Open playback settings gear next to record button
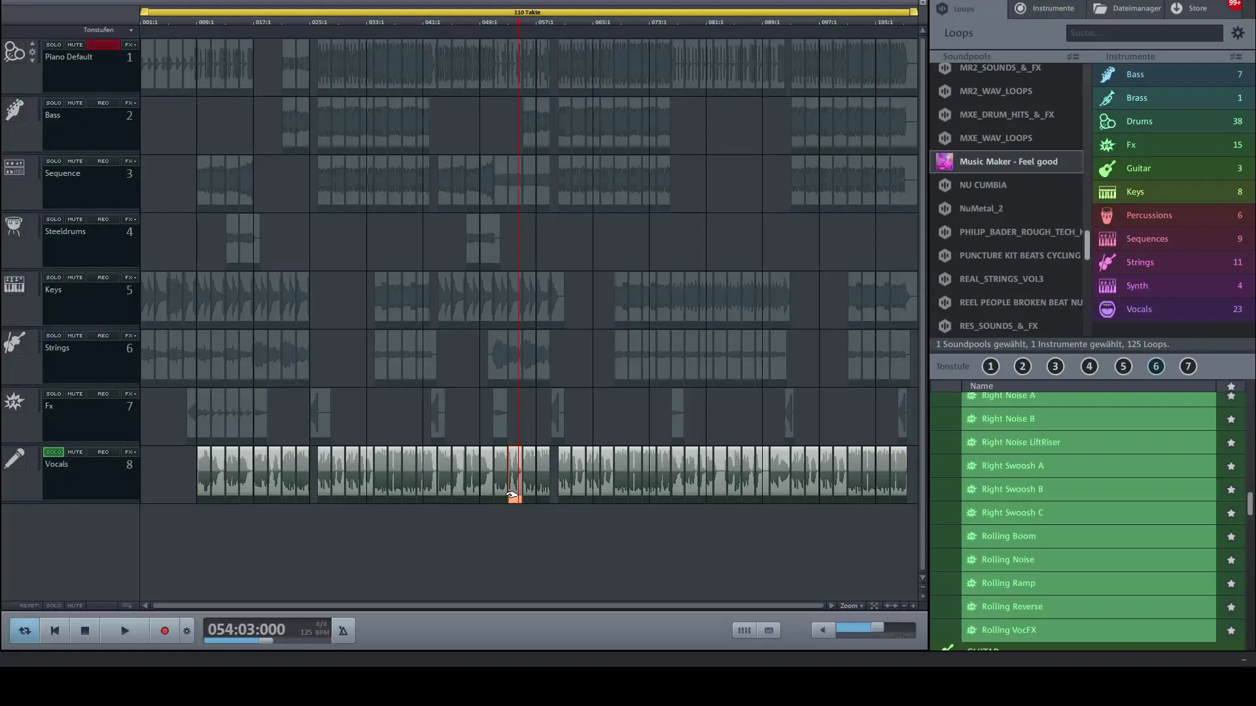This screenshot has height=706, width=1256. [186, 631]
